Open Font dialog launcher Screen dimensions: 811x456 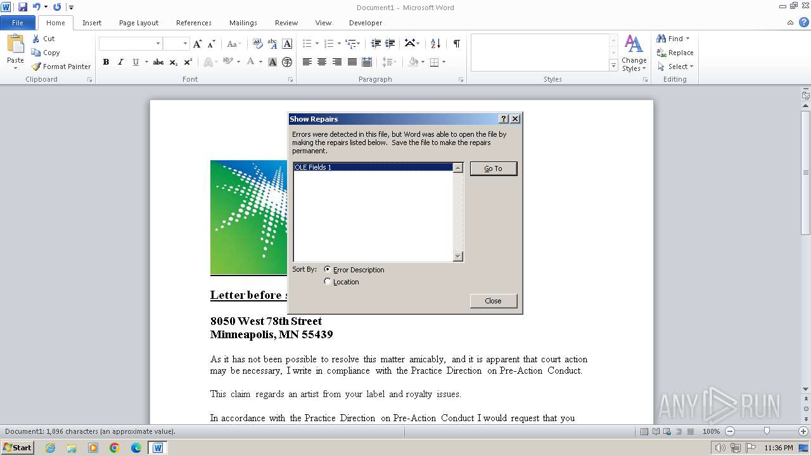tap(290, 80)
